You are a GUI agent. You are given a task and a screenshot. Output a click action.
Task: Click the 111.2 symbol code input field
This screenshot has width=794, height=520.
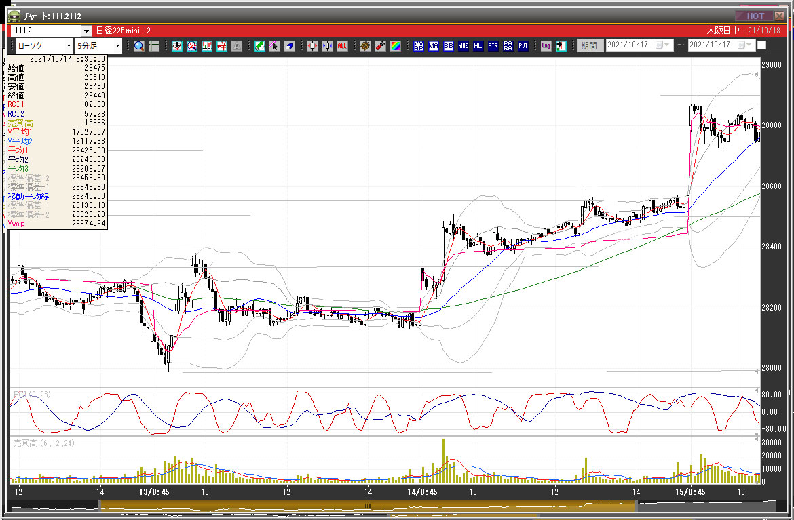pos(47,31)
